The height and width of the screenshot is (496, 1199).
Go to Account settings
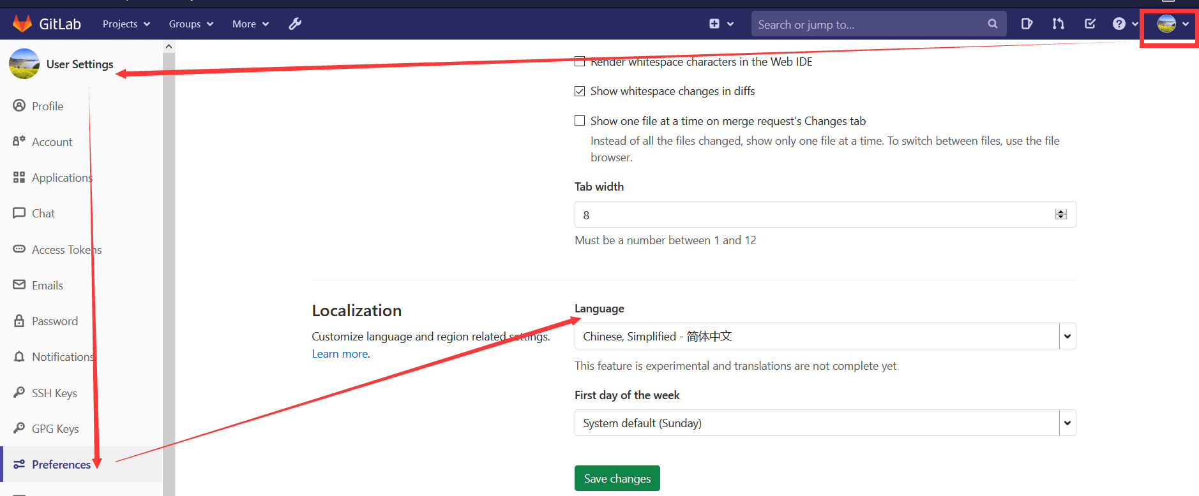pos(52,142)
